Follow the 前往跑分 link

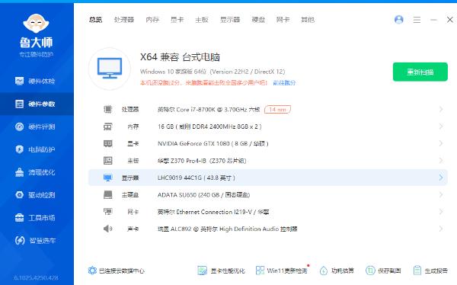click(284, 83)
